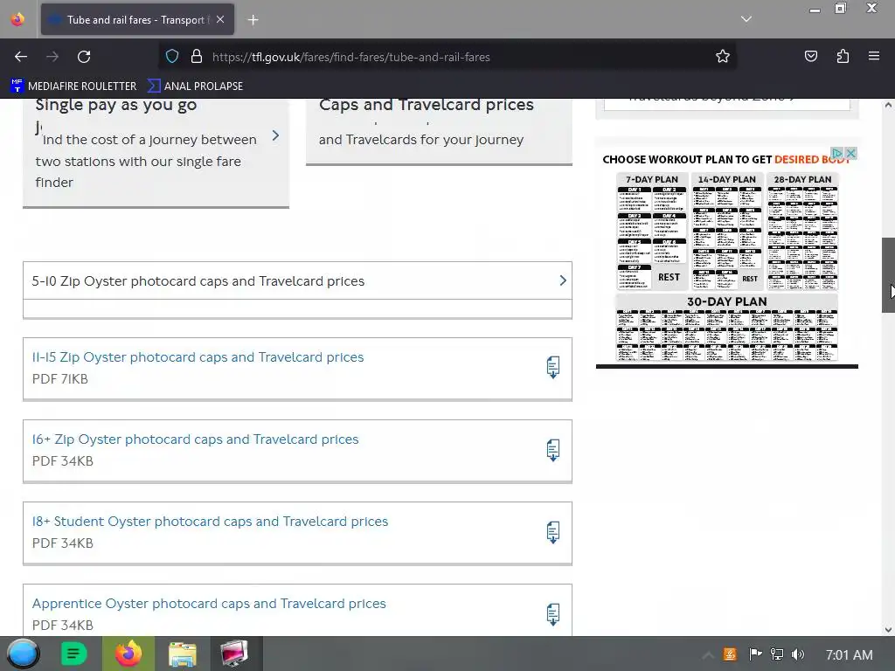Open the second bookmark on bookmarks toolbar
Viewport: 895px width, 671px height.
point(195,86)
